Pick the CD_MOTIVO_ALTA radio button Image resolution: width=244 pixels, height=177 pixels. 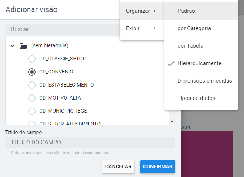[x=32, y=98]
